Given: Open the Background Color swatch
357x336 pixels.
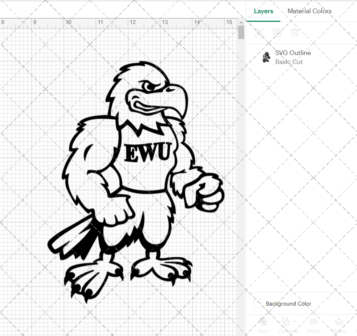Looking at the screenshot, I should point(258,303).
